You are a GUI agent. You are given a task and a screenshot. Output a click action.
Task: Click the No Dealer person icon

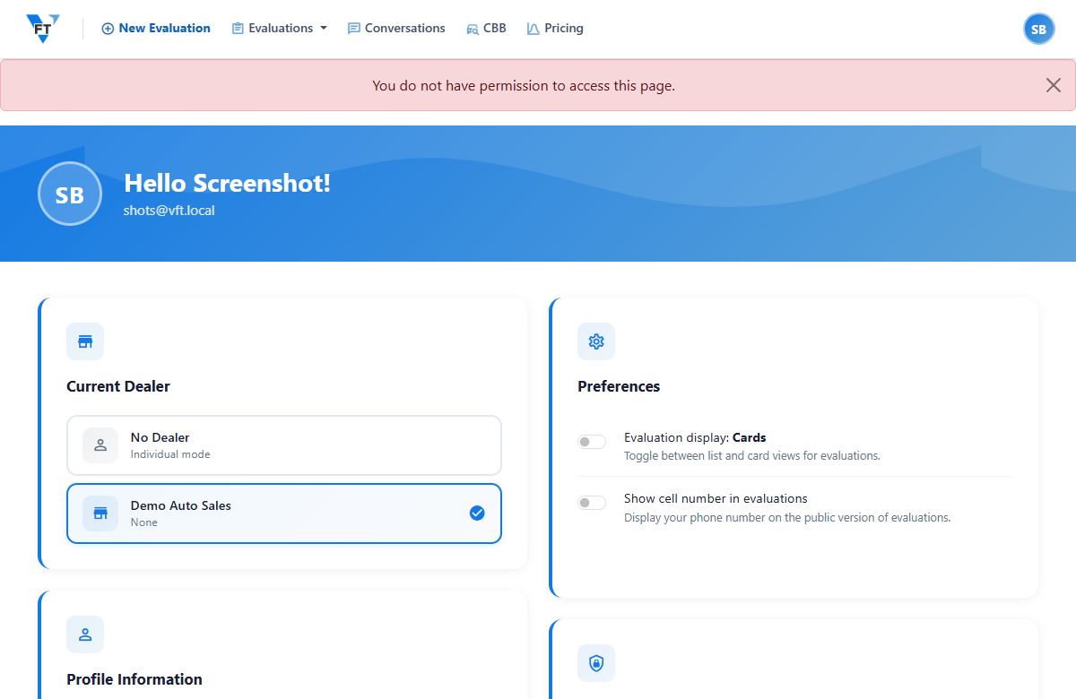tap(100, 445)
